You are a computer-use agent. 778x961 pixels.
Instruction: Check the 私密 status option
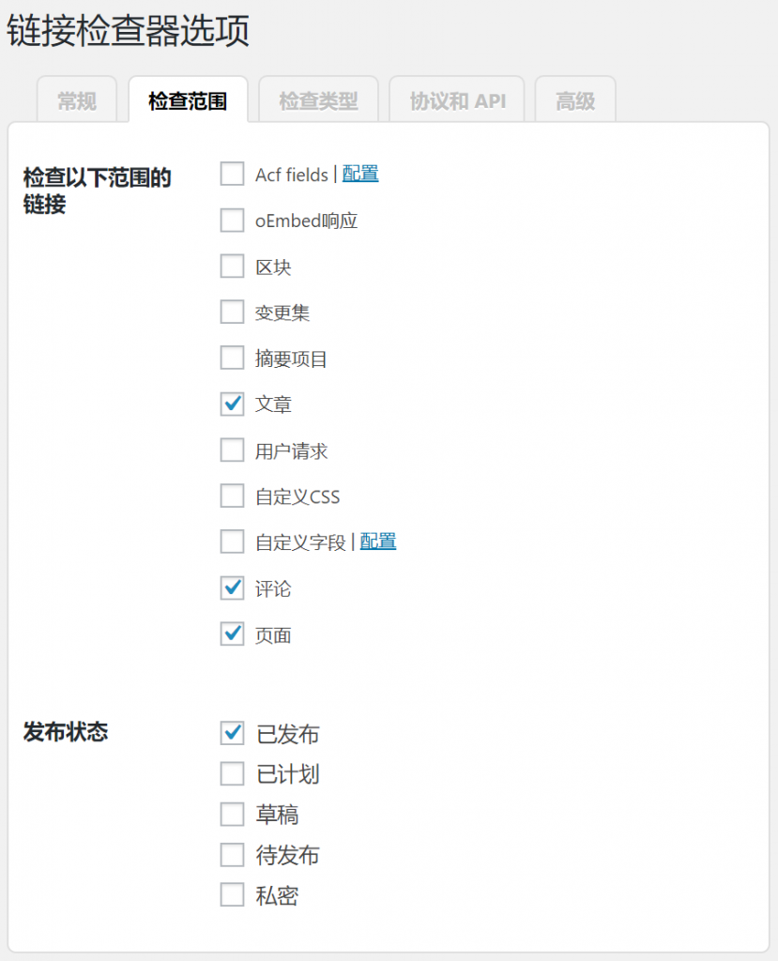(x=232, y=895)
